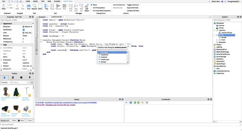242x136 pixels.
Task: Click the Back navigate arrow
Action: click(x=17, y=6)
